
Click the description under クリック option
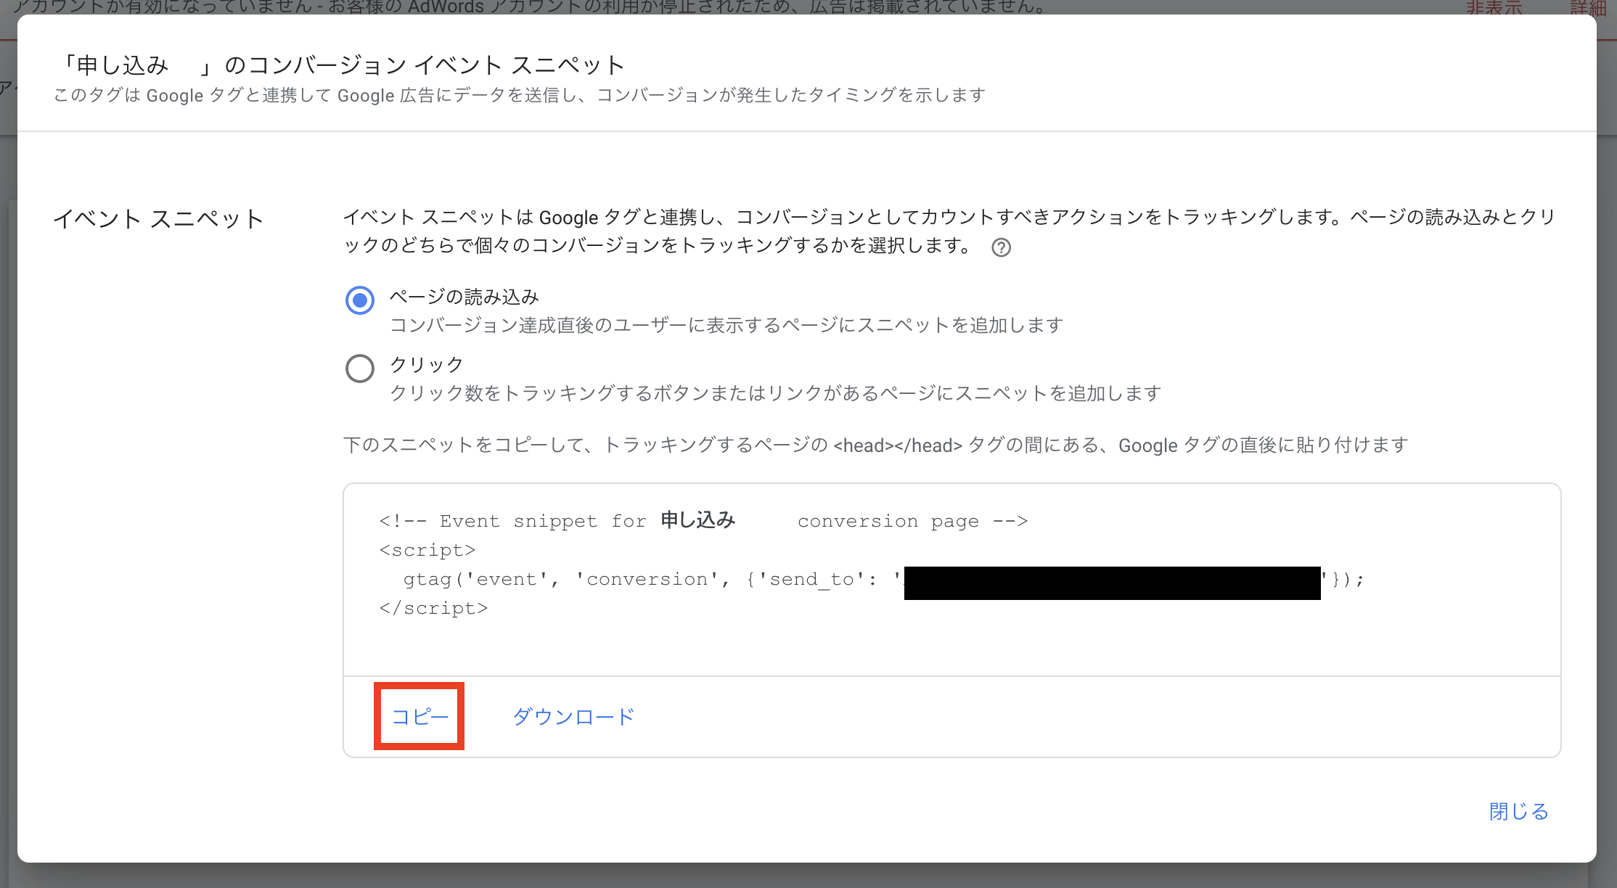click(775, 393)
